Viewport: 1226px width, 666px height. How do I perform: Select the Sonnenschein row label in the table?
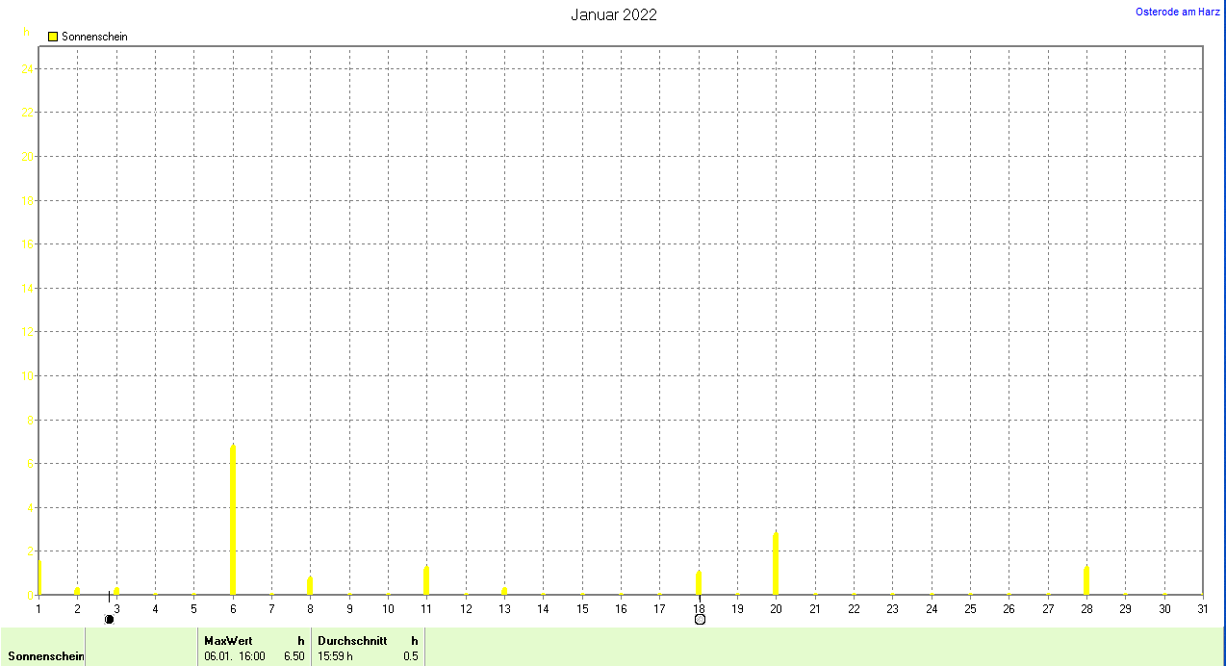click(x=45, y=656)
